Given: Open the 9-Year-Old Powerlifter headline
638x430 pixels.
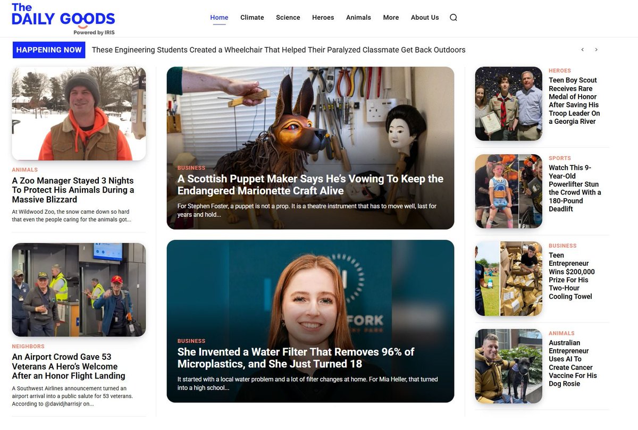Looking at the screenshot, I should pos(575,188).
